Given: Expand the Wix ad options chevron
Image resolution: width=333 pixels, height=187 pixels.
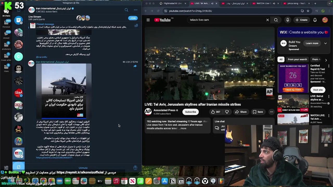Looking at the screenshot, I should coord(325,43).
